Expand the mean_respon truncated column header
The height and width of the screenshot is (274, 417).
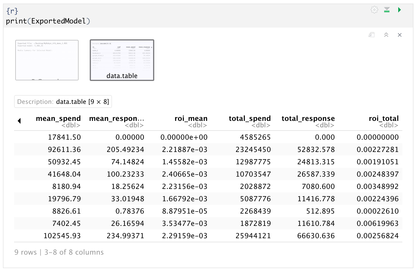117,119
